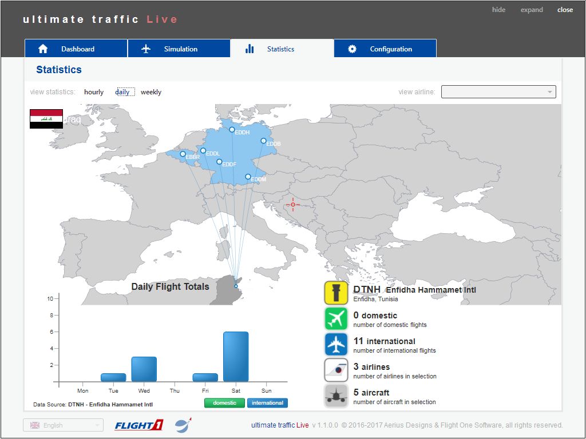Image resolution: width=586 pixels, height=439 pixels.
Task: Click the airlines tail fin icon
Action: 336,370
